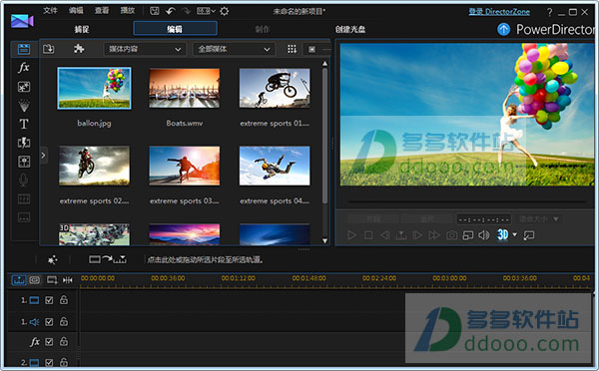The image size is (599, 371).
Task: Expand the 3D mode dropdown arrow
Action: 514,234
